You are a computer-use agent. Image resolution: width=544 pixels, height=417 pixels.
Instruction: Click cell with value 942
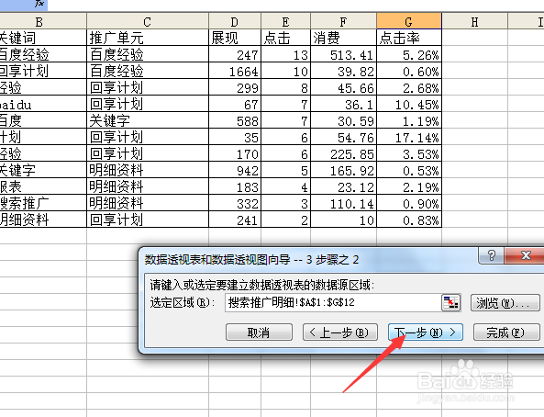click(235, 170)
